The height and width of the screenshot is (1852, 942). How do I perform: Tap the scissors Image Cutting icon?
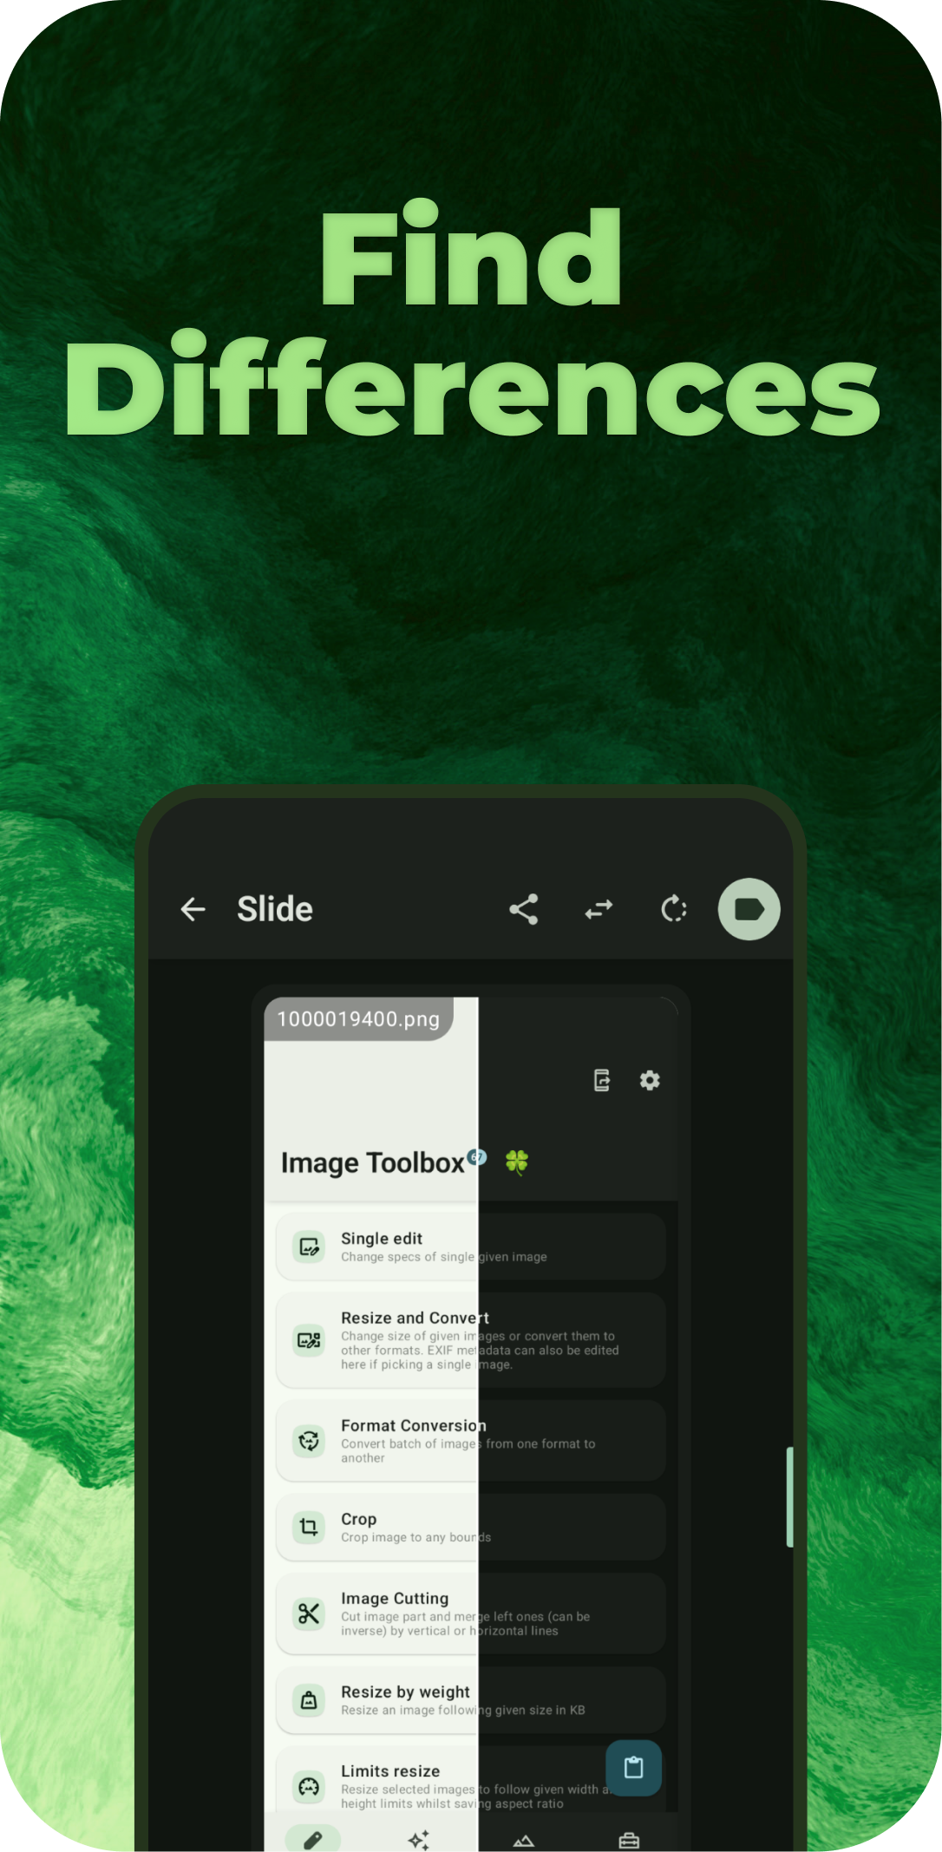309,1613
